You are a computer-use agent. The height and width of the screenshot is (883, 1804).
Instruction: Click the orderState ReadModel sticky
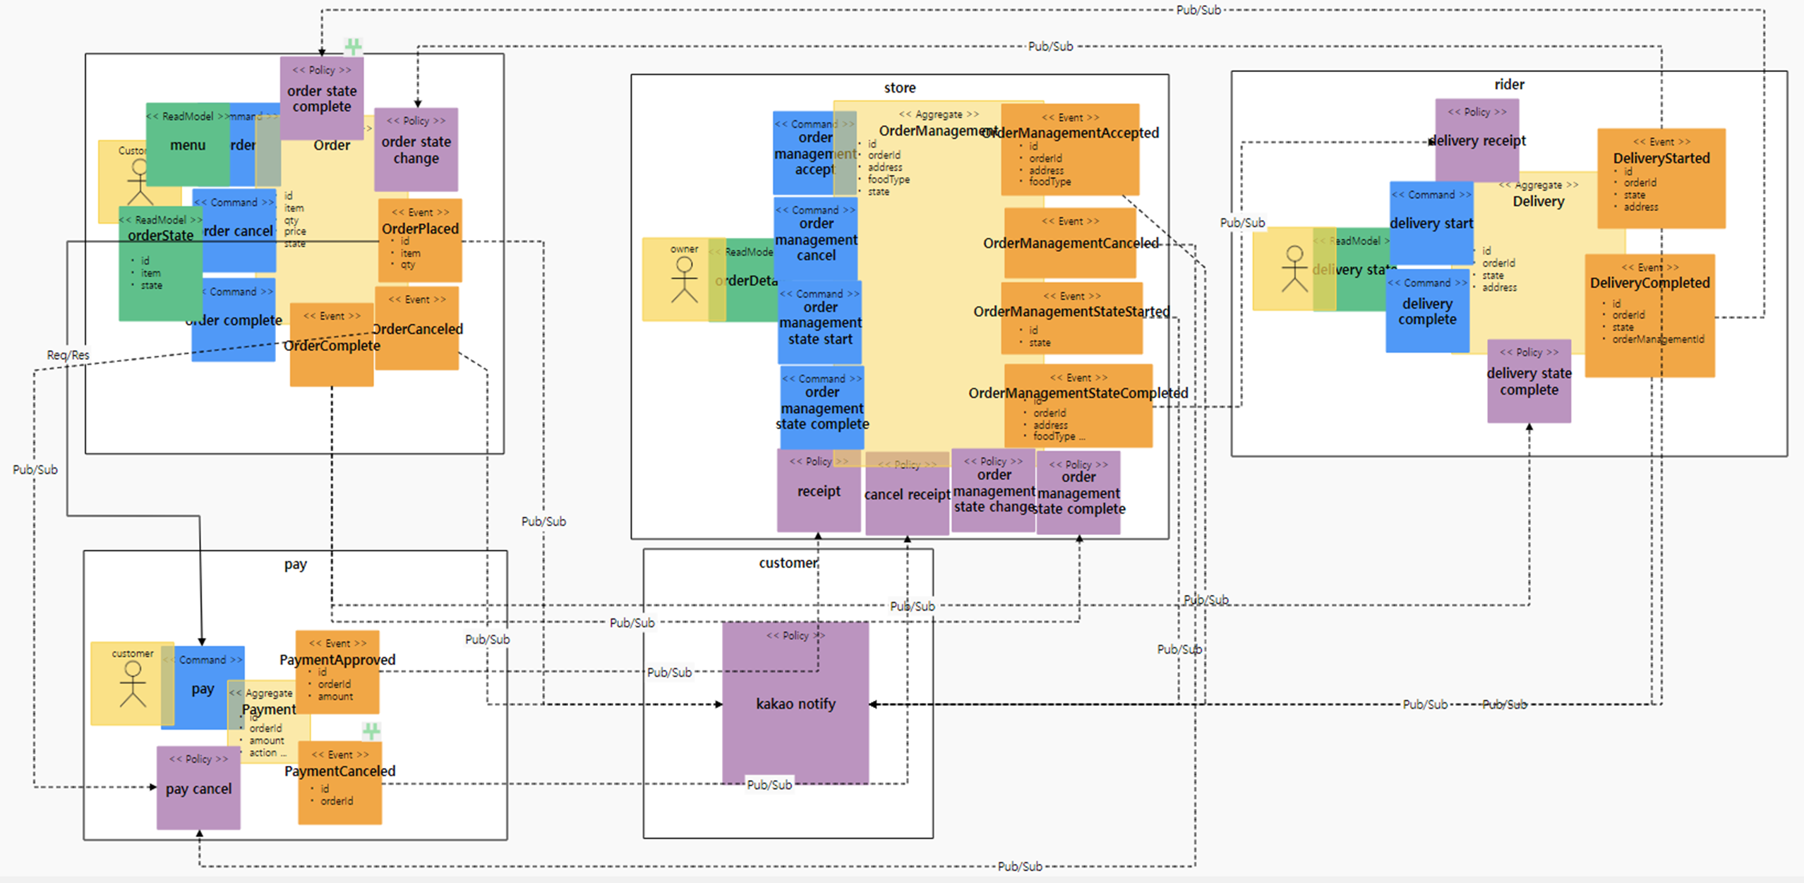160,264
